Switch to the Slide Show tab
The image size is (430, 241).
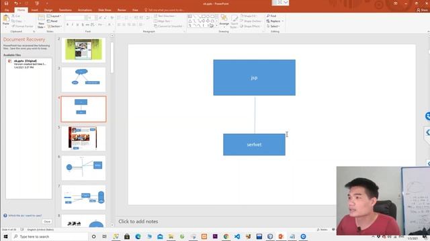[x=105, y=10]
